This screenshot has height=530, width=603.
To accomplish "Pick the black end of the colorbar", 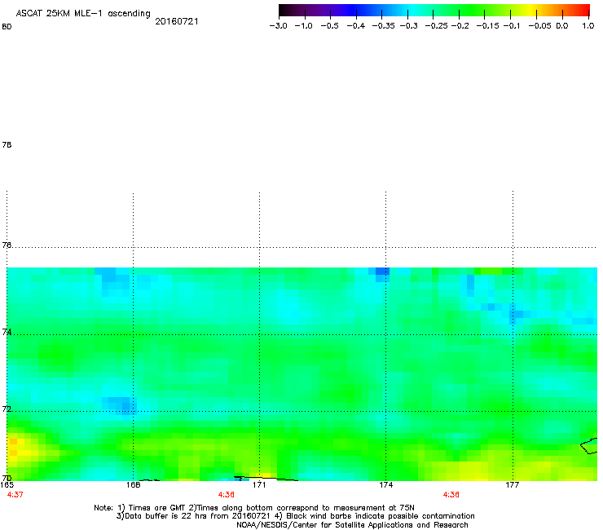I will (283, 11).
